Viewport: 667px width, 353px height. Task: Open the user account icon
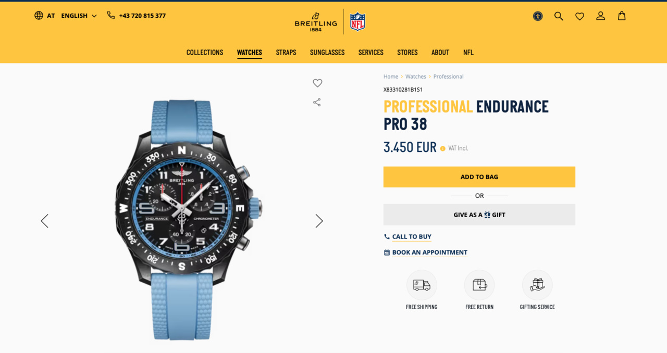point(601,16)
